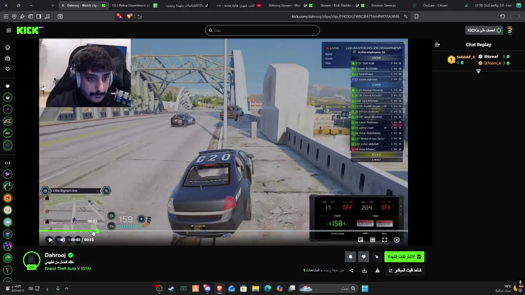Screen dimensions: 525x295
Task: Click the search field on Kick
Action: (262, 30)
